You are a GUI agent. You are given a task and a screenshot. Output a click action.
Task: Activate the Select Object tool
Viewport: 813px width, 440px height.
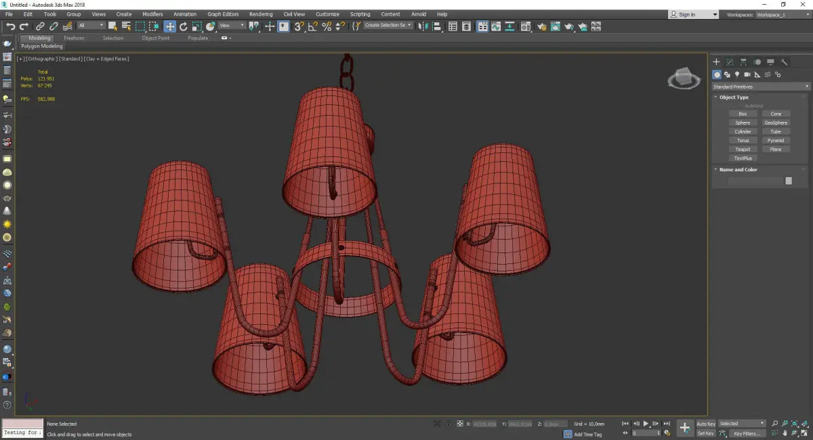[112, 26]
